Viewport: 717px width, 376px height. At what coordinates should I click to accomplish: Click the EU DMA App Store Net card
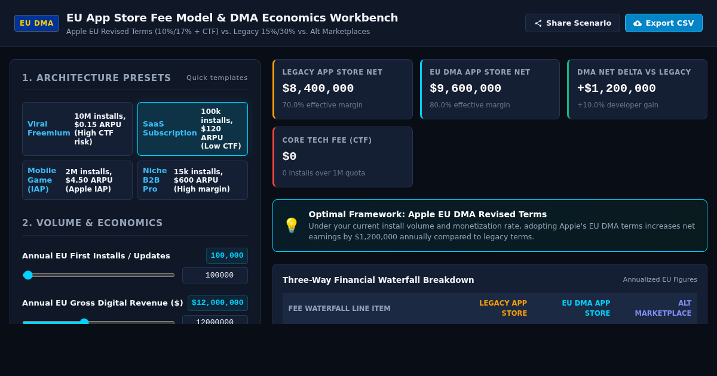click(x=490, y=89)
